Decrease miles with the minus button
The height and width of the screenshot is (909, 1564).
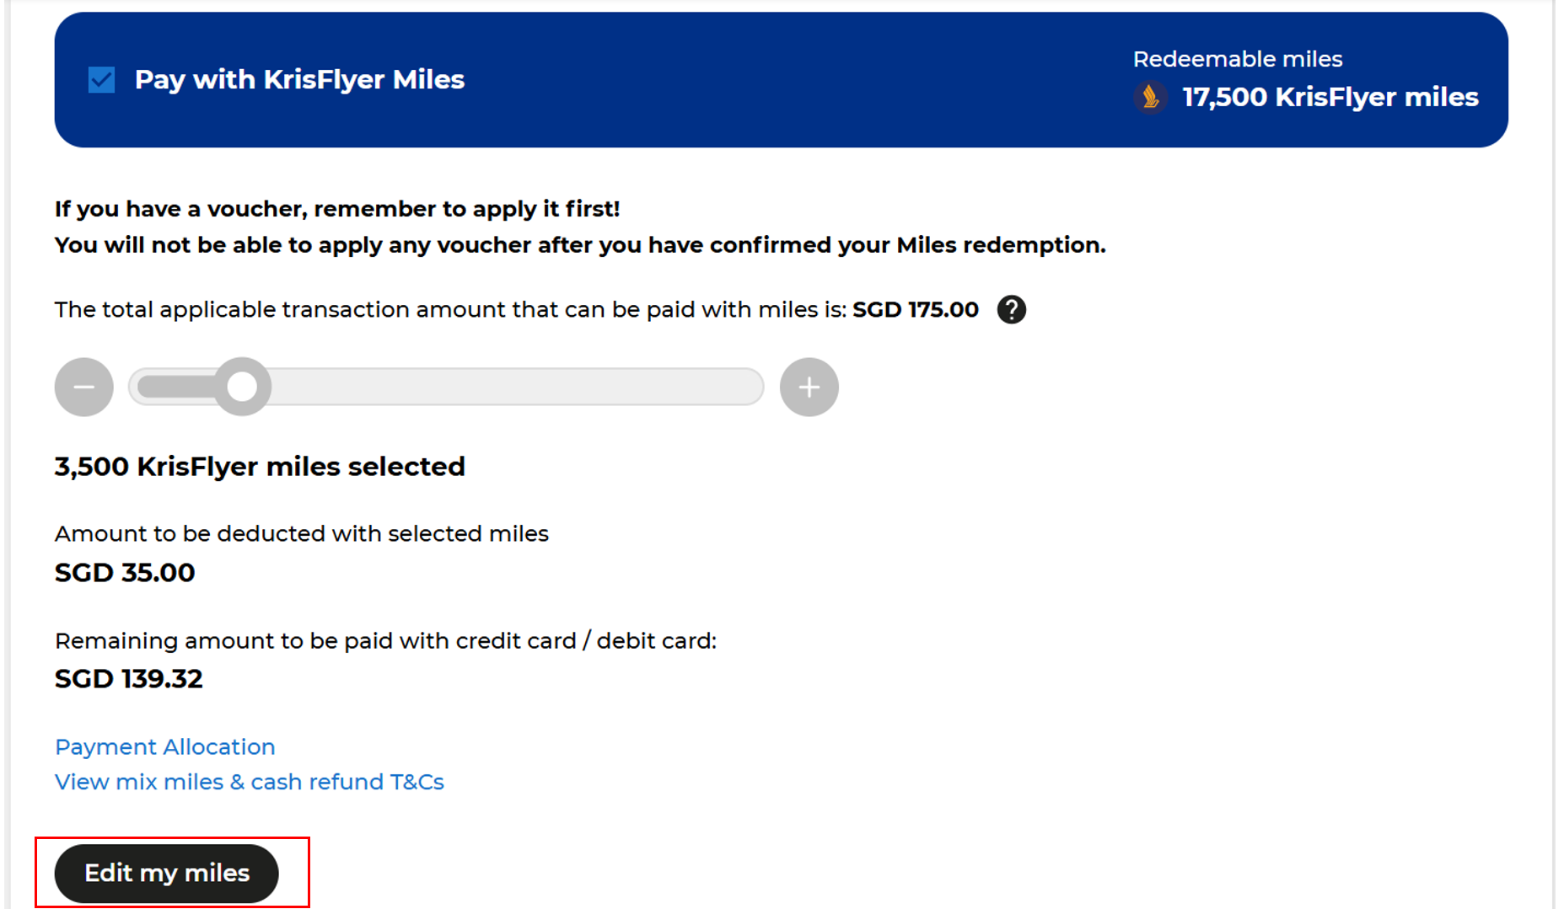84,388
